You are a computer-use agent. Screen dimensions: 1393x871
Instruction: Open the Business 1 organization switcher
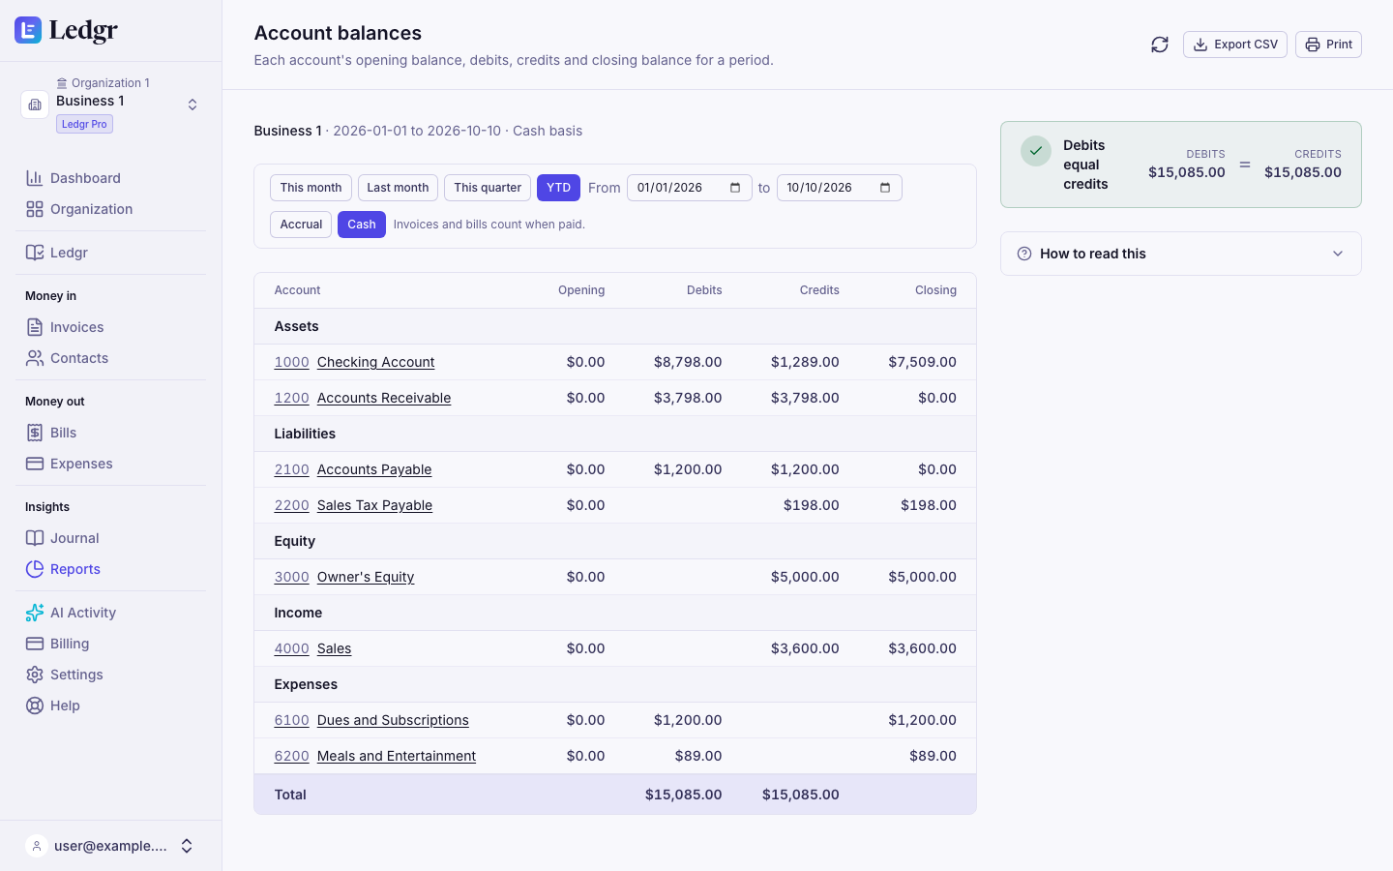[x=110, y=104]
